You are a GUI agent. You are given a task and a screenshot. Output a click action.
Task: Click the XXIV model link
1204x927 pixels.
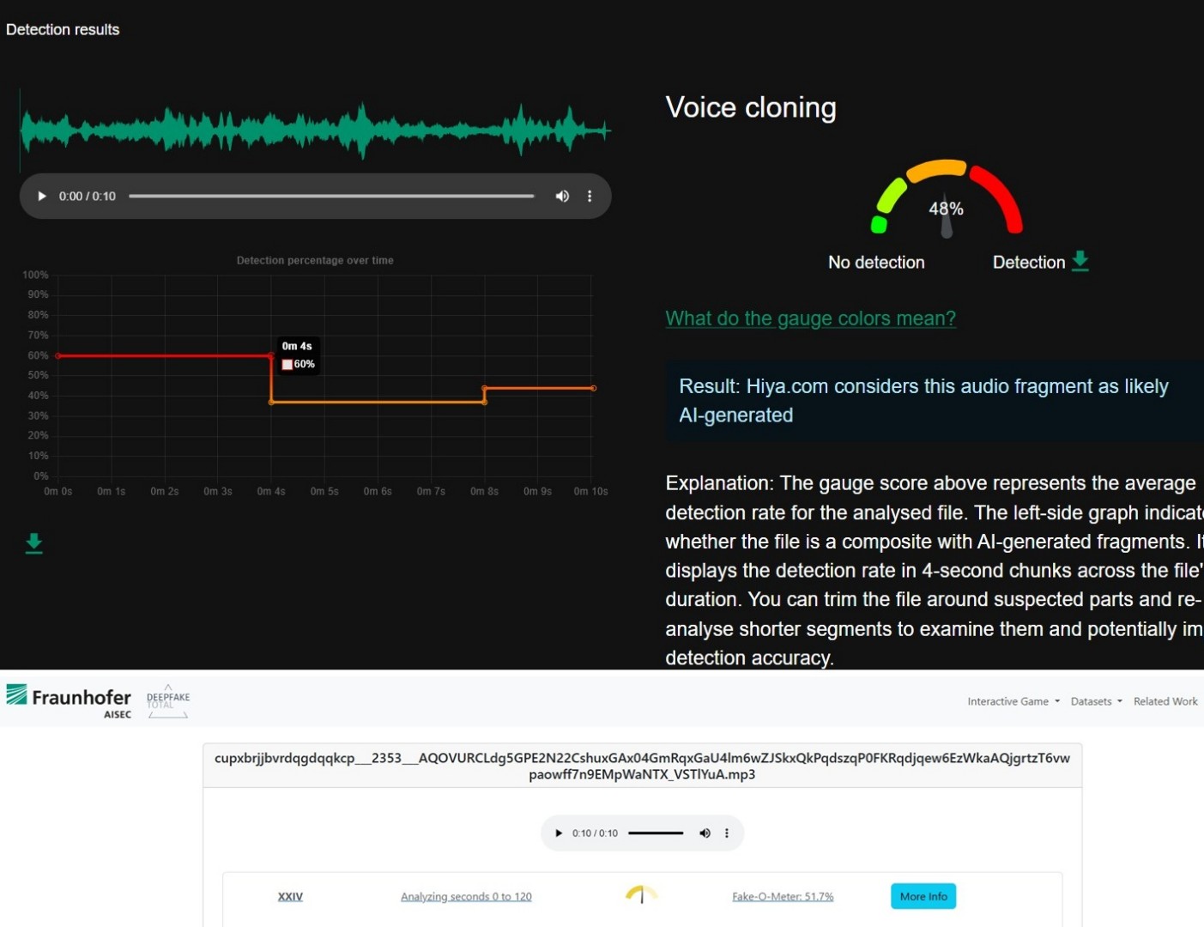290,897
